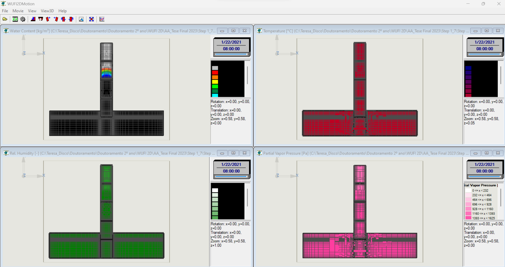Click the 928 <= x < 1160 pink swatch
Viewport: 505px width, 267px height.
468,209
